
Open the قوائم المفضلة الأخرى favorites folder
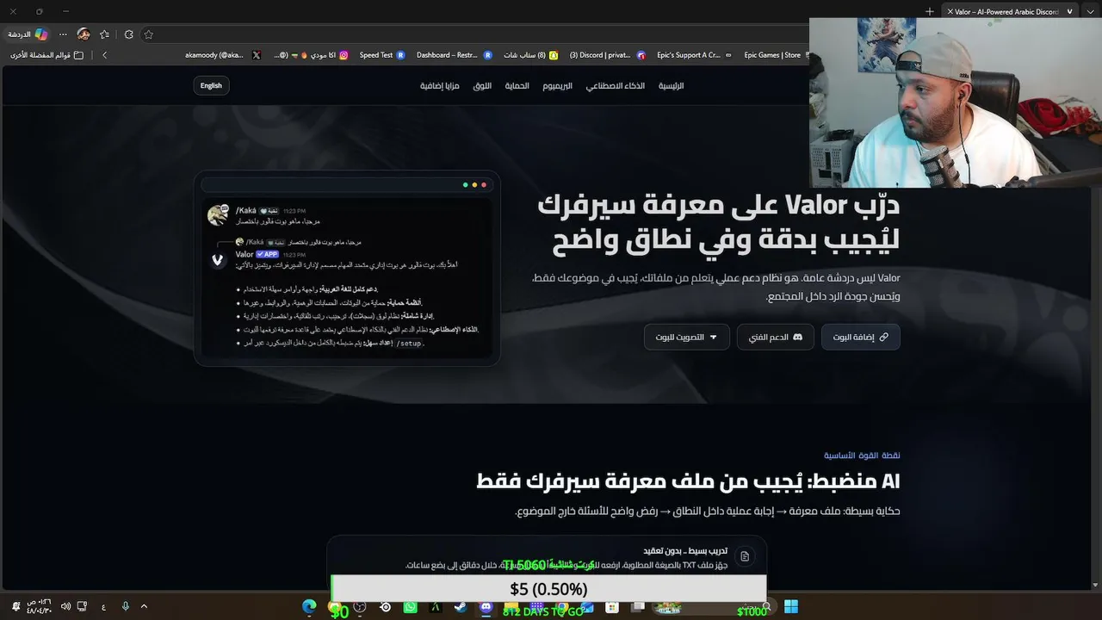[47, 55]
